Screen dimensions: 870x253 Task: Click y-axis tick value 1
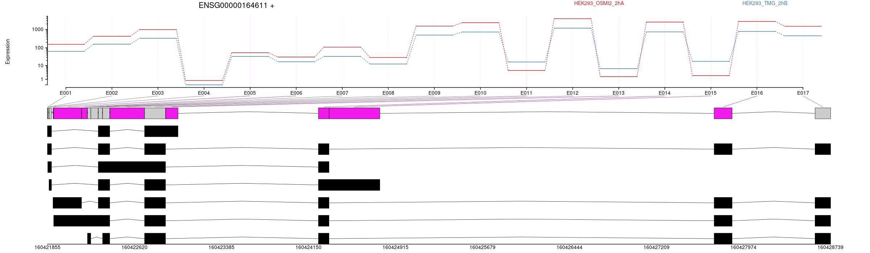(42, 79)
